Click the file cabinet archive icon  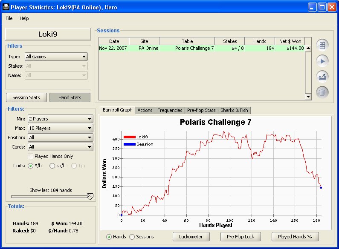click(x=322, y=45)
